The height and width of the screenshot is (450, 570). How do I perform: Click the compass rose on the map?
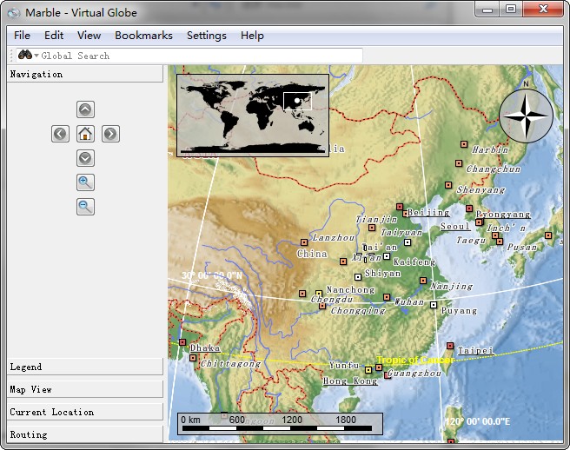pyautogui.click(x=526, y=116)
